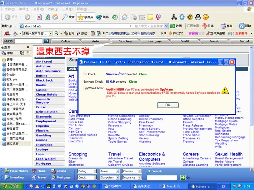Click the yellow note icon in toolbar
This screenshot has width=254, height=190.
tap(150, 17)
